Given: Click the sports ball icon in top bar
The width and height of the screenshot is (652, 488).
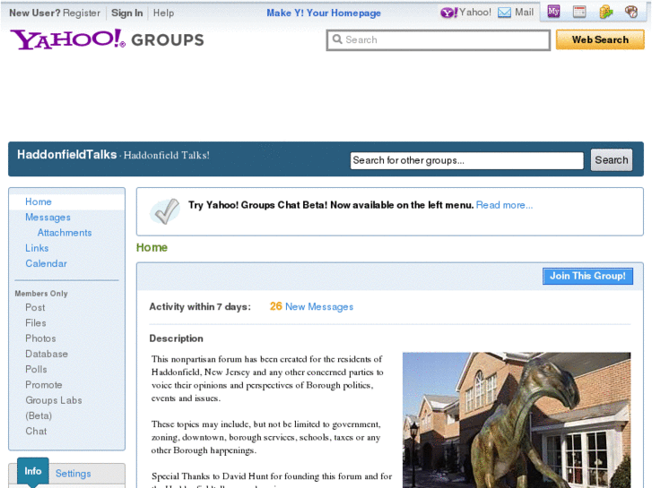Looking at the screenshot, I should pyautogui.click(x=631, y=12).
